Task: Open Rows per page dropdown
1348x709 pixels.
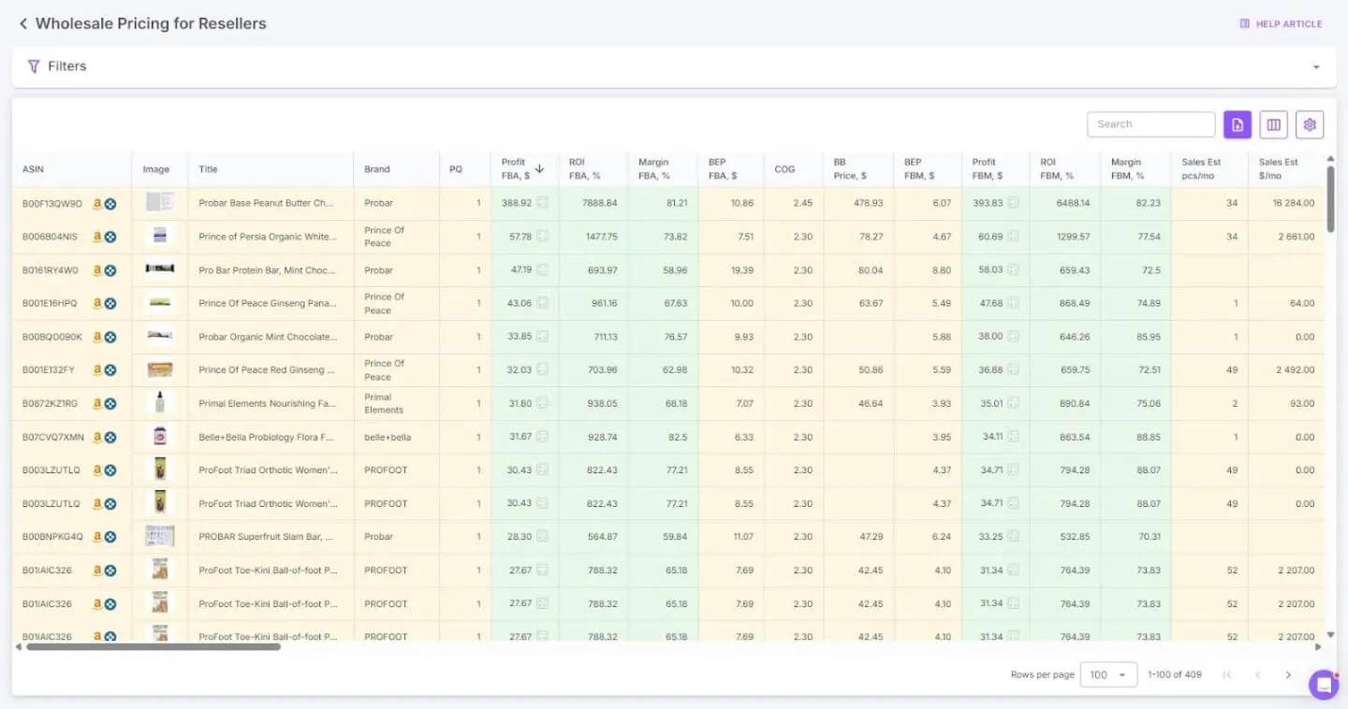Action: pos(1108,674)
